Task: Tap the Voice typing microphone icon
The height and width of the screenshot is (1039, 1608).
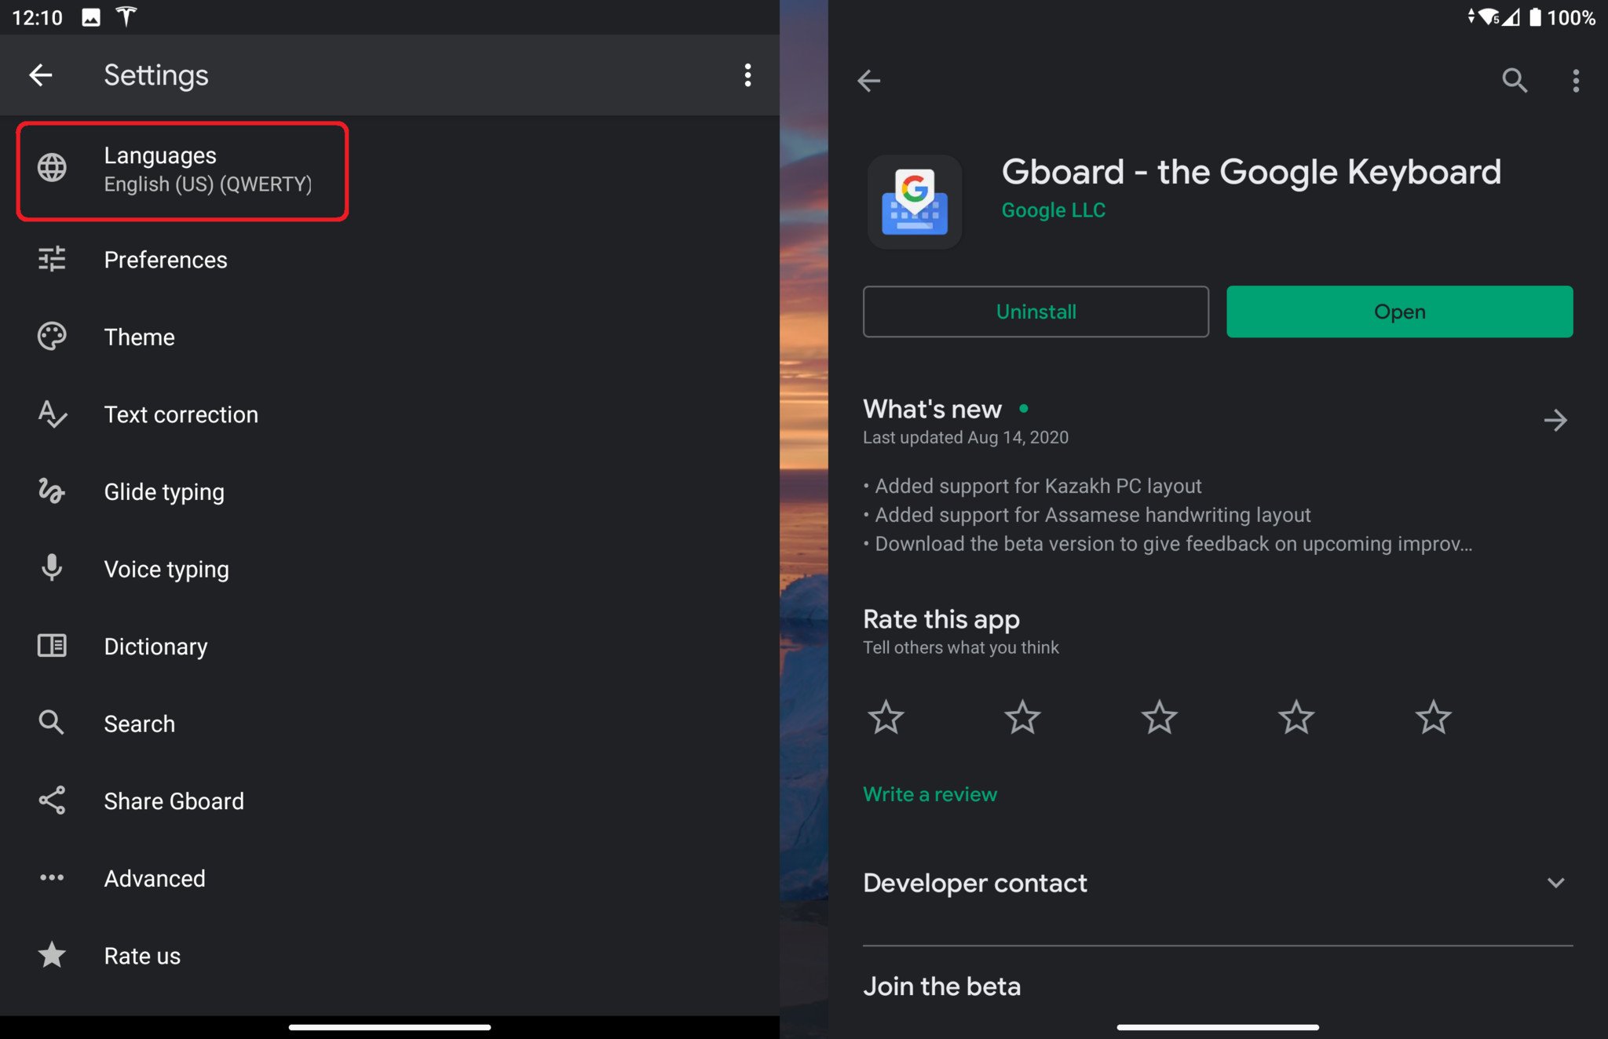Action: pos(52,568)
